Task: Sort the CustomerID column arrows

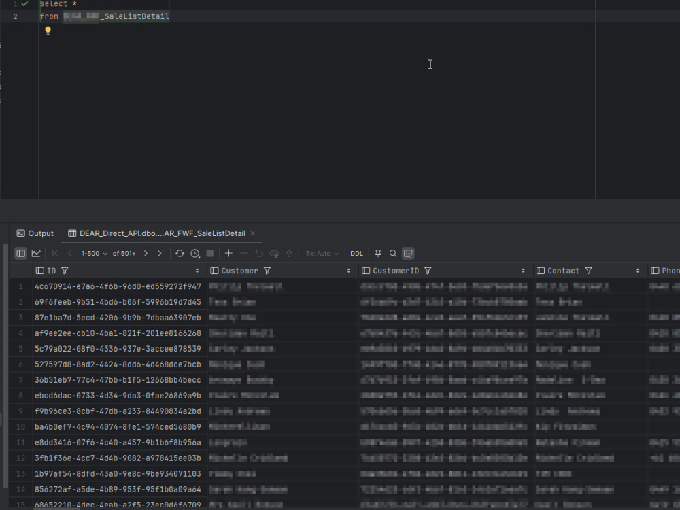Action: [523, 271]
